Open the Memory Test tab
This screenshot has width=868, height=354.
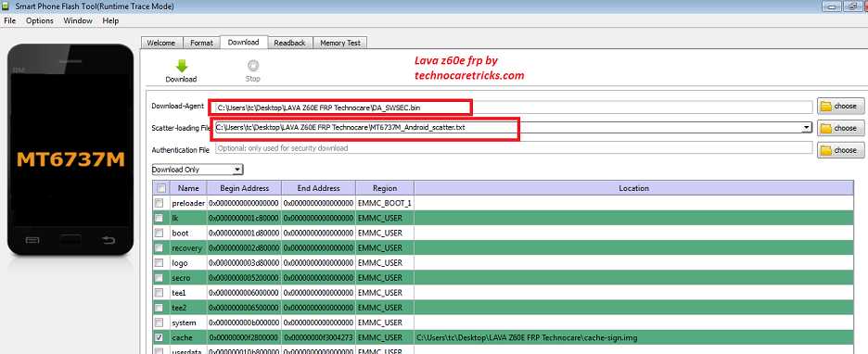[x=340, y=43]
